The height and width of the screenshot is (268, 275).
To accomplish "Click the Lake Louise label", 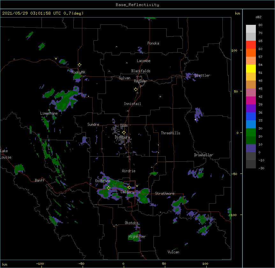I will pos(5,154).
